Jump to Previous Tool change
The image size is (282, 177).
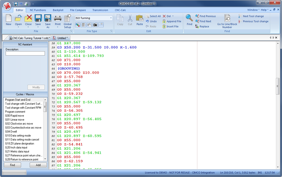[x=253, y=21]
